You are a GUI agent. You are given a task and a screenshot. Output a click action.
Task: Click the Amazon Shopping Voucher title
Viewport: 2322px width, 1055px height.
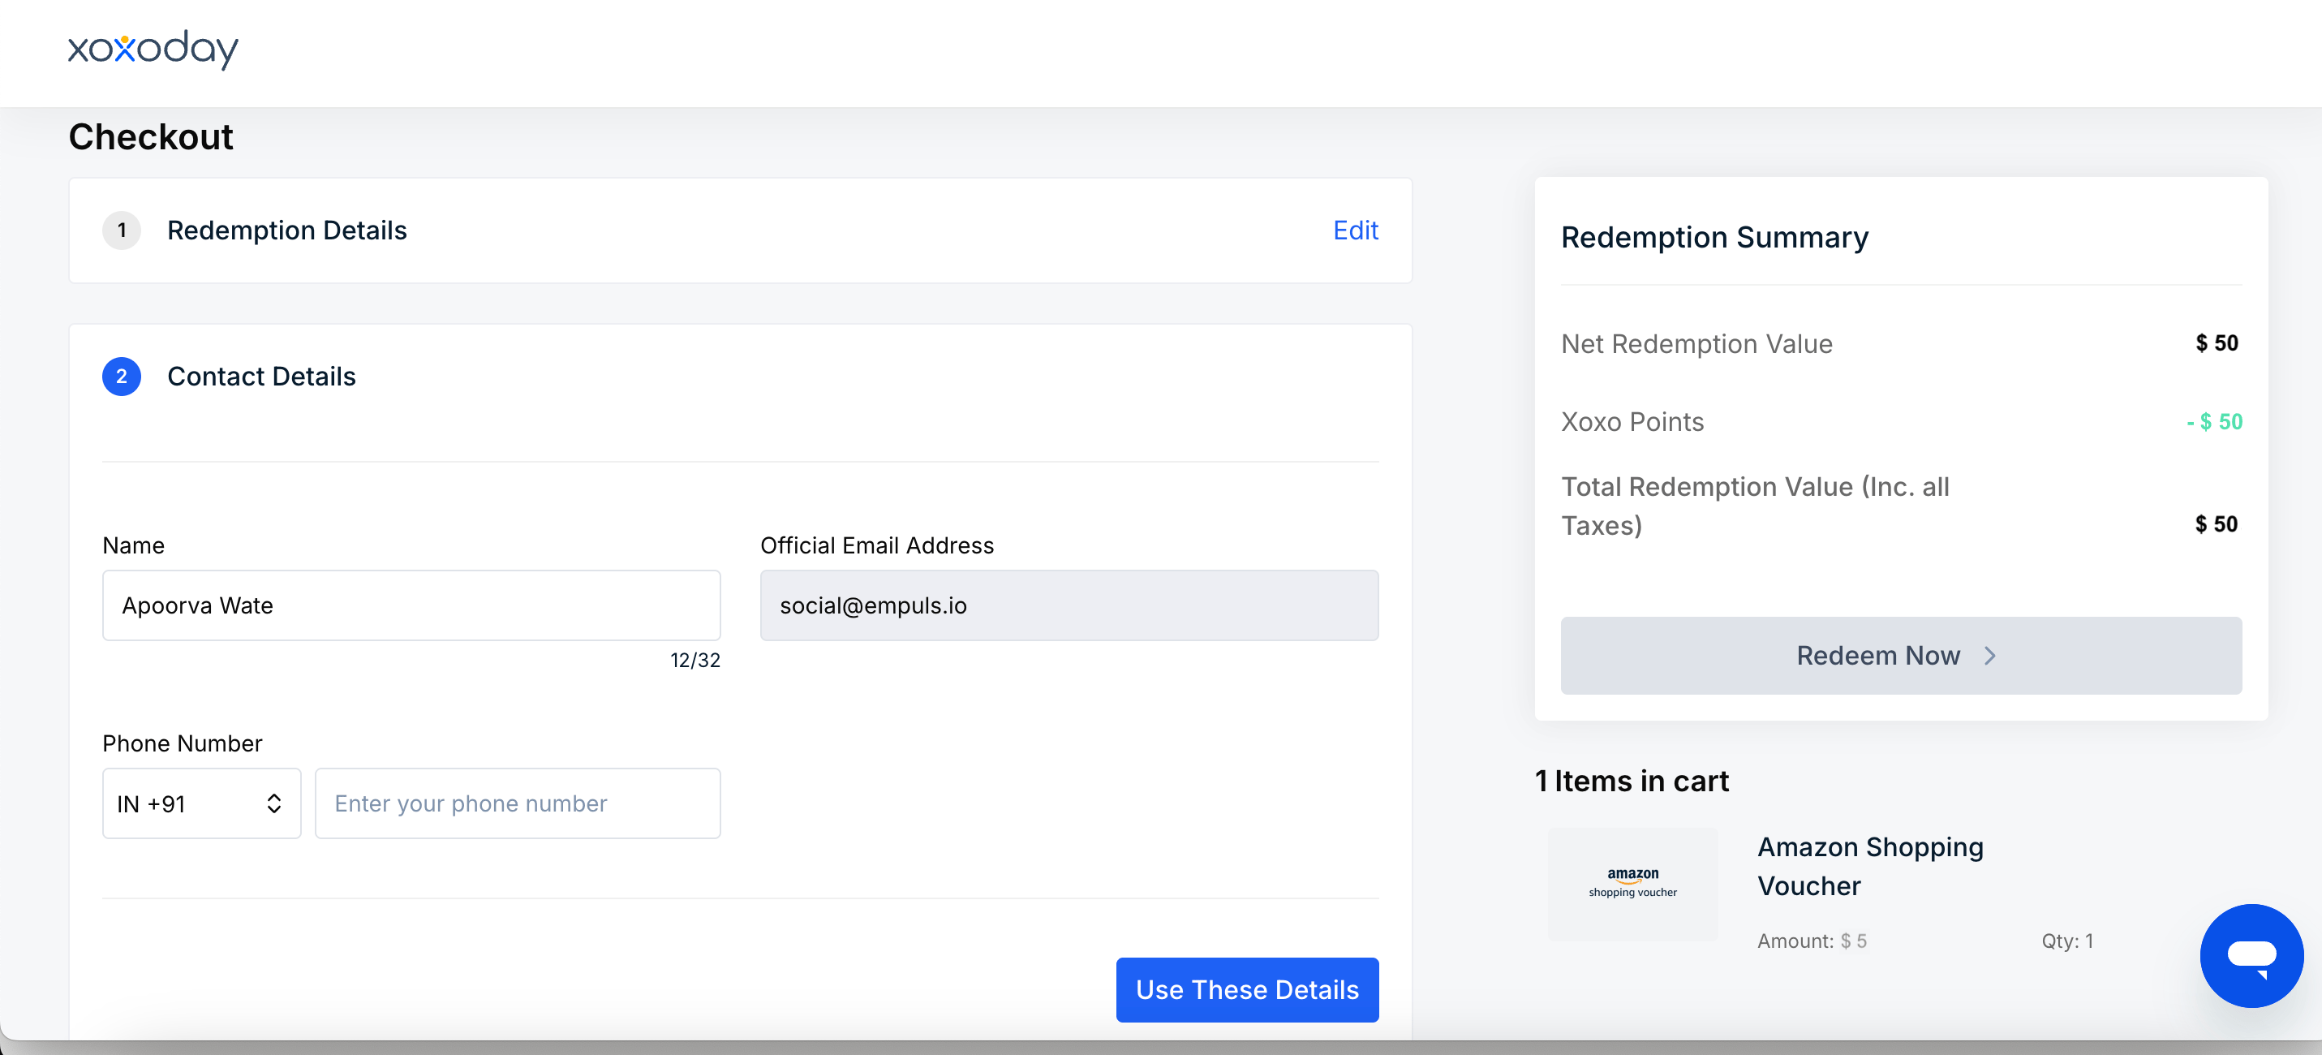[x=1870, y=867]
